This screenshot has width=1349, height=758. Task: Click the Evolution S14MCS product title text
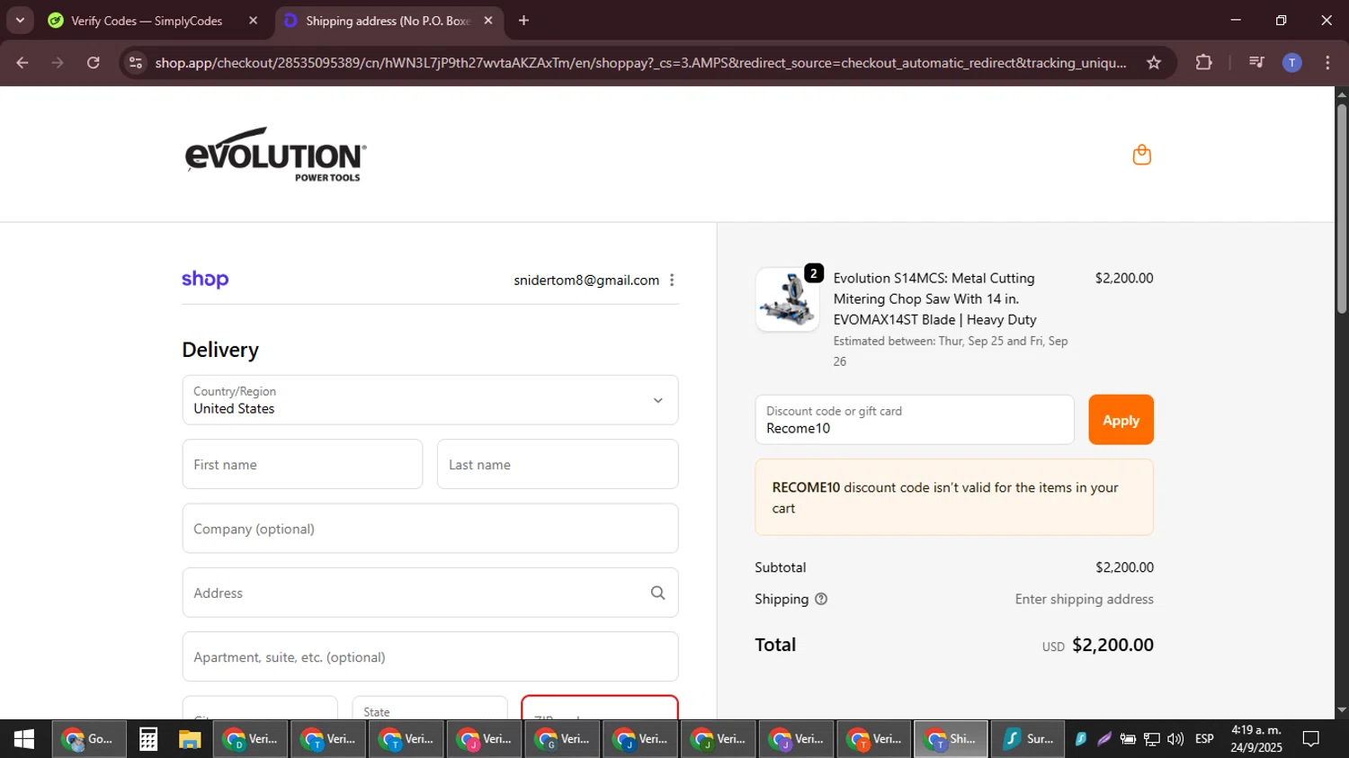(935, 299)
